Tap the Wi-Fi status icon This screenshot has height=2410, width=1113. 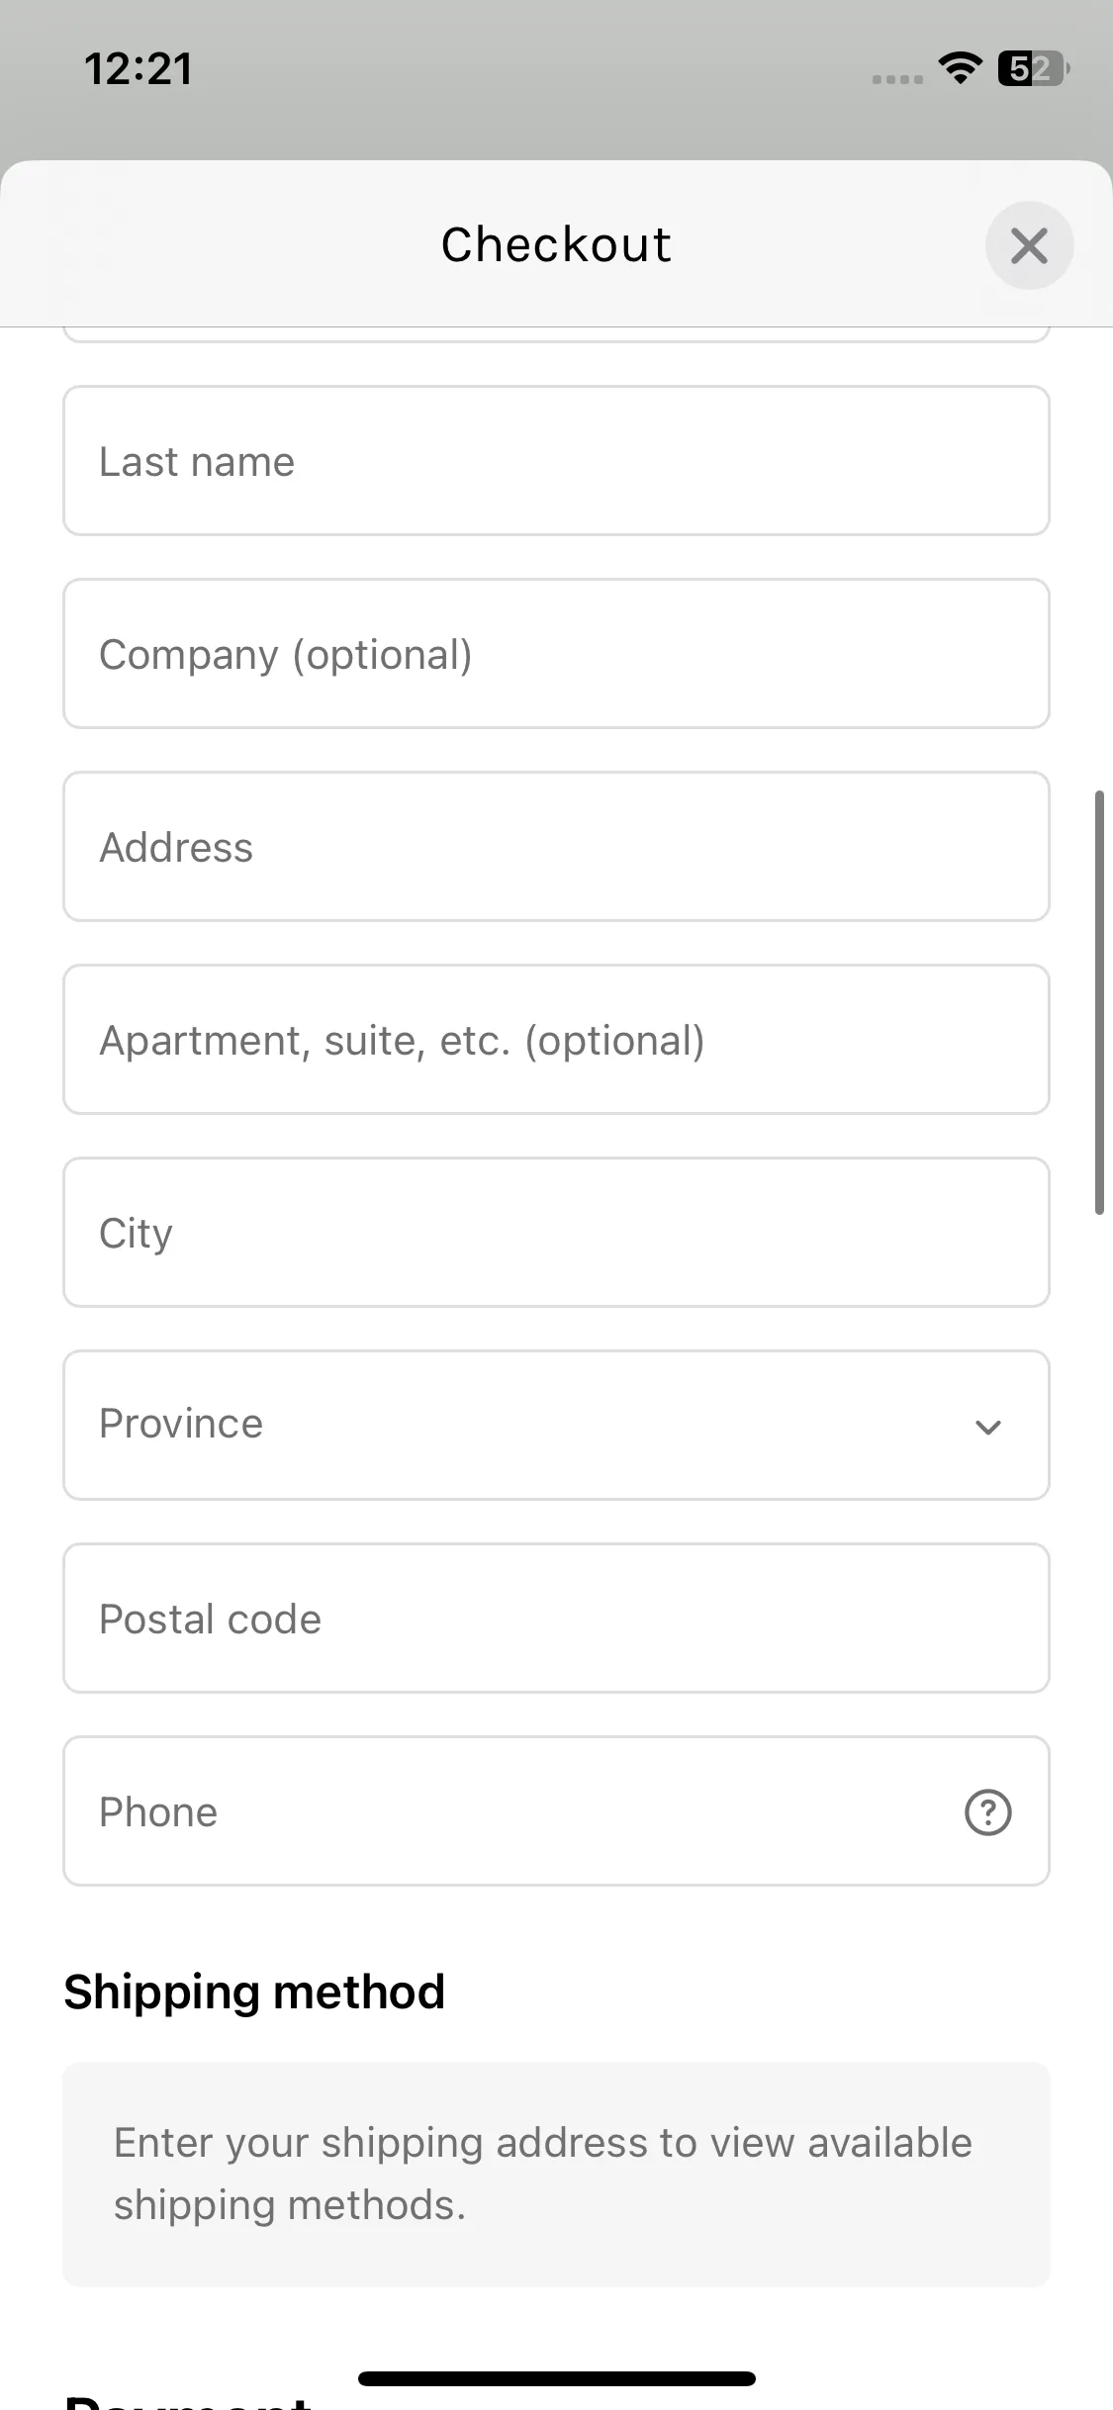point(960,68)
